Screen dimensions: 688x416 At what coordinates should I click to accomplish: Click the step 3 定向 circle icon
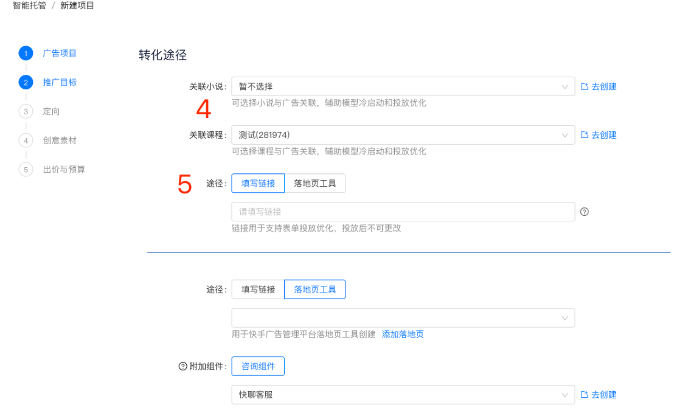pos(26,111)
